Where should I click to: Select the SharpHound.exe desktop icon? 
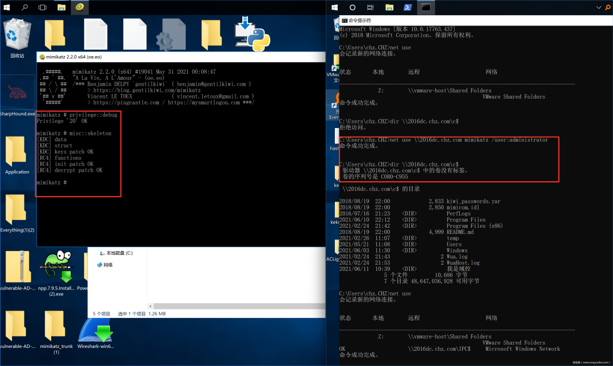(x=17, y=96)
